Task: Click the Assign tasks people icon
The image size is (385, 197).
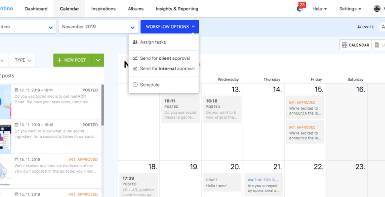Action: point(135,42)
